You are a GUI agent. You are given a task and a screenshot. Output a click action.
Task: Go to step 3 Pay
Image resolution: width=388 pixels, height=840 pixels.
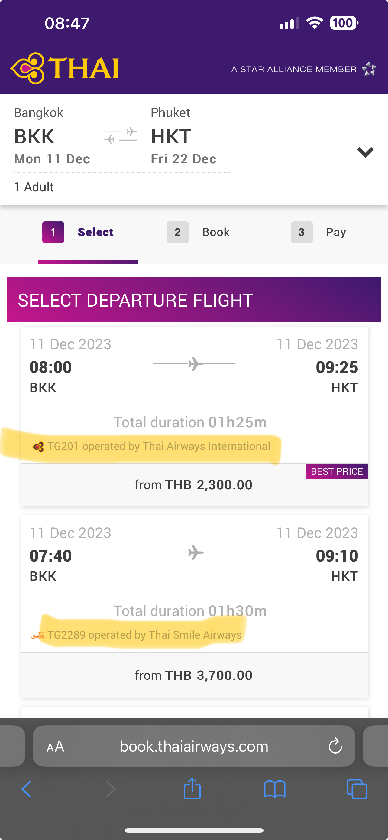pyautogui.click(x=318, y=232)
